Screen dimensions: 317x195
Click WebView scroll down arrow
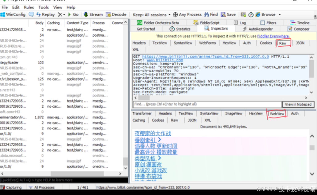tap(312, 174)
